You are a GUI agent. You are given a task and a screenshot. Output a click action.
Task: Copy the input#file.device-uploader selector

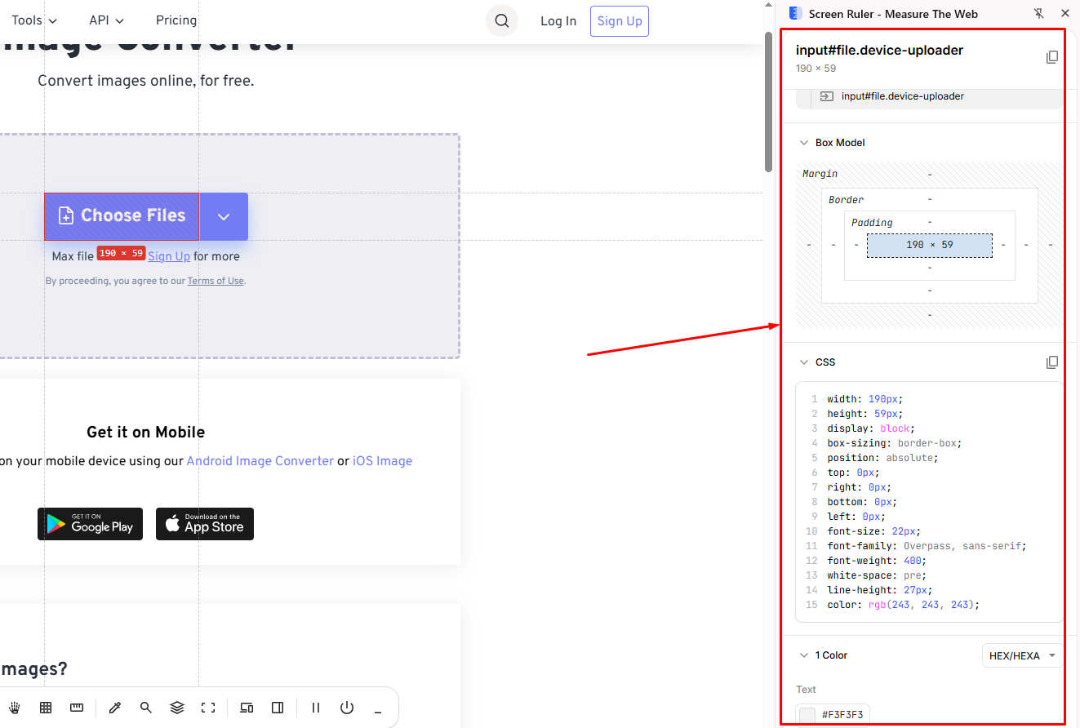click(x=1052, y=57)
